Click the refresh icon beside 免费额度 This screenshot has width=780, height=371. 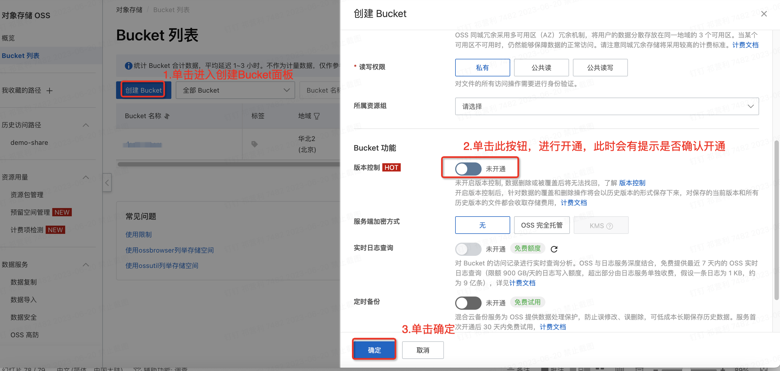point(554,249)
